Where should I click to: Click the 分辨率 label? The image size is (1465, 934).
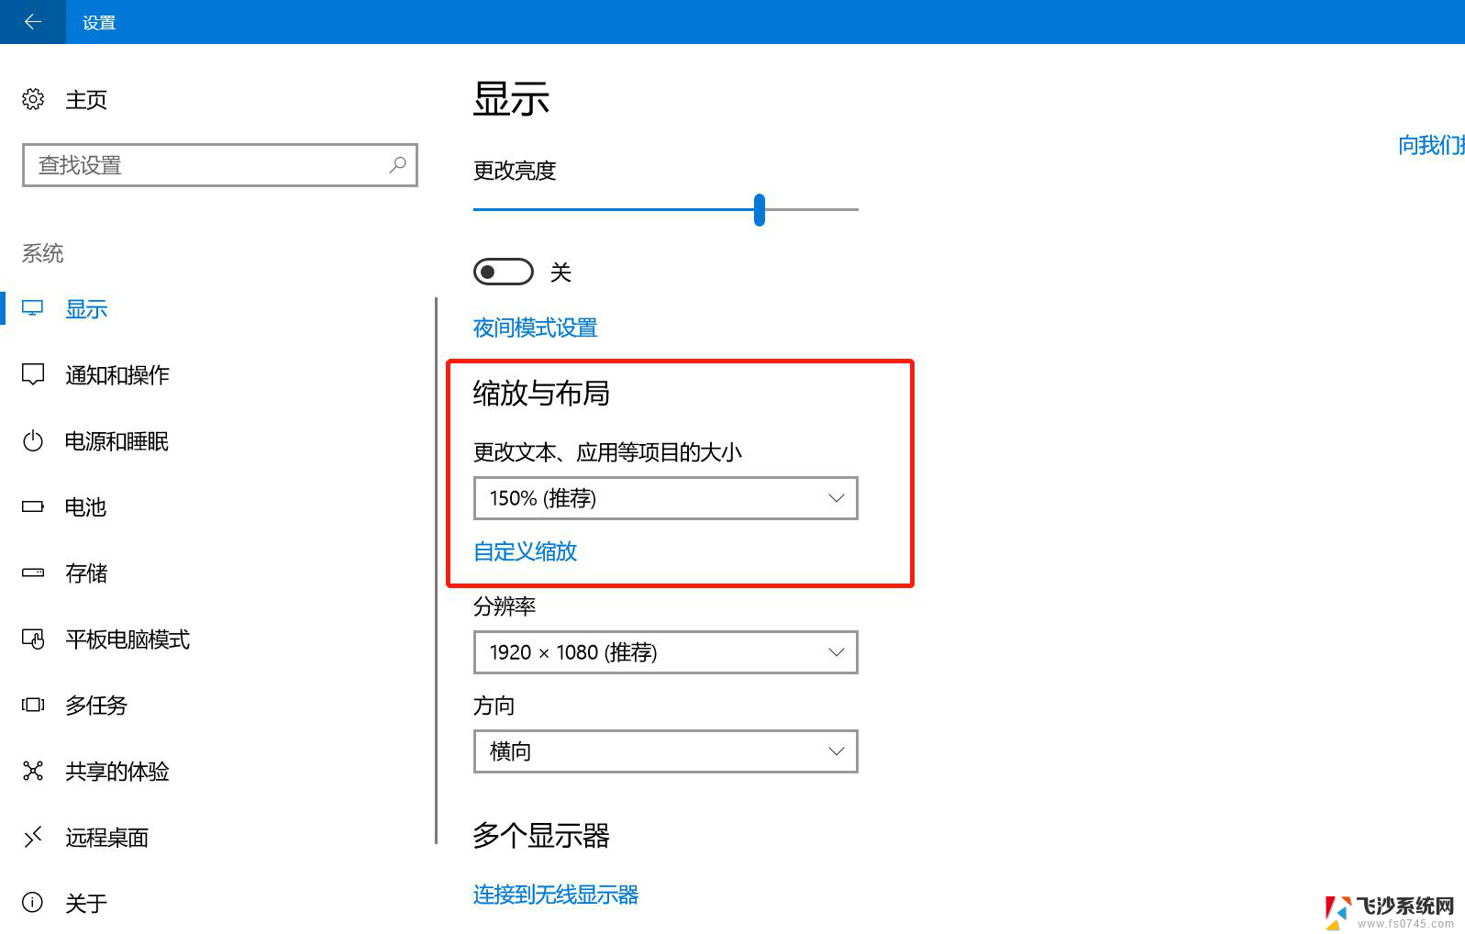click(505, 606)
